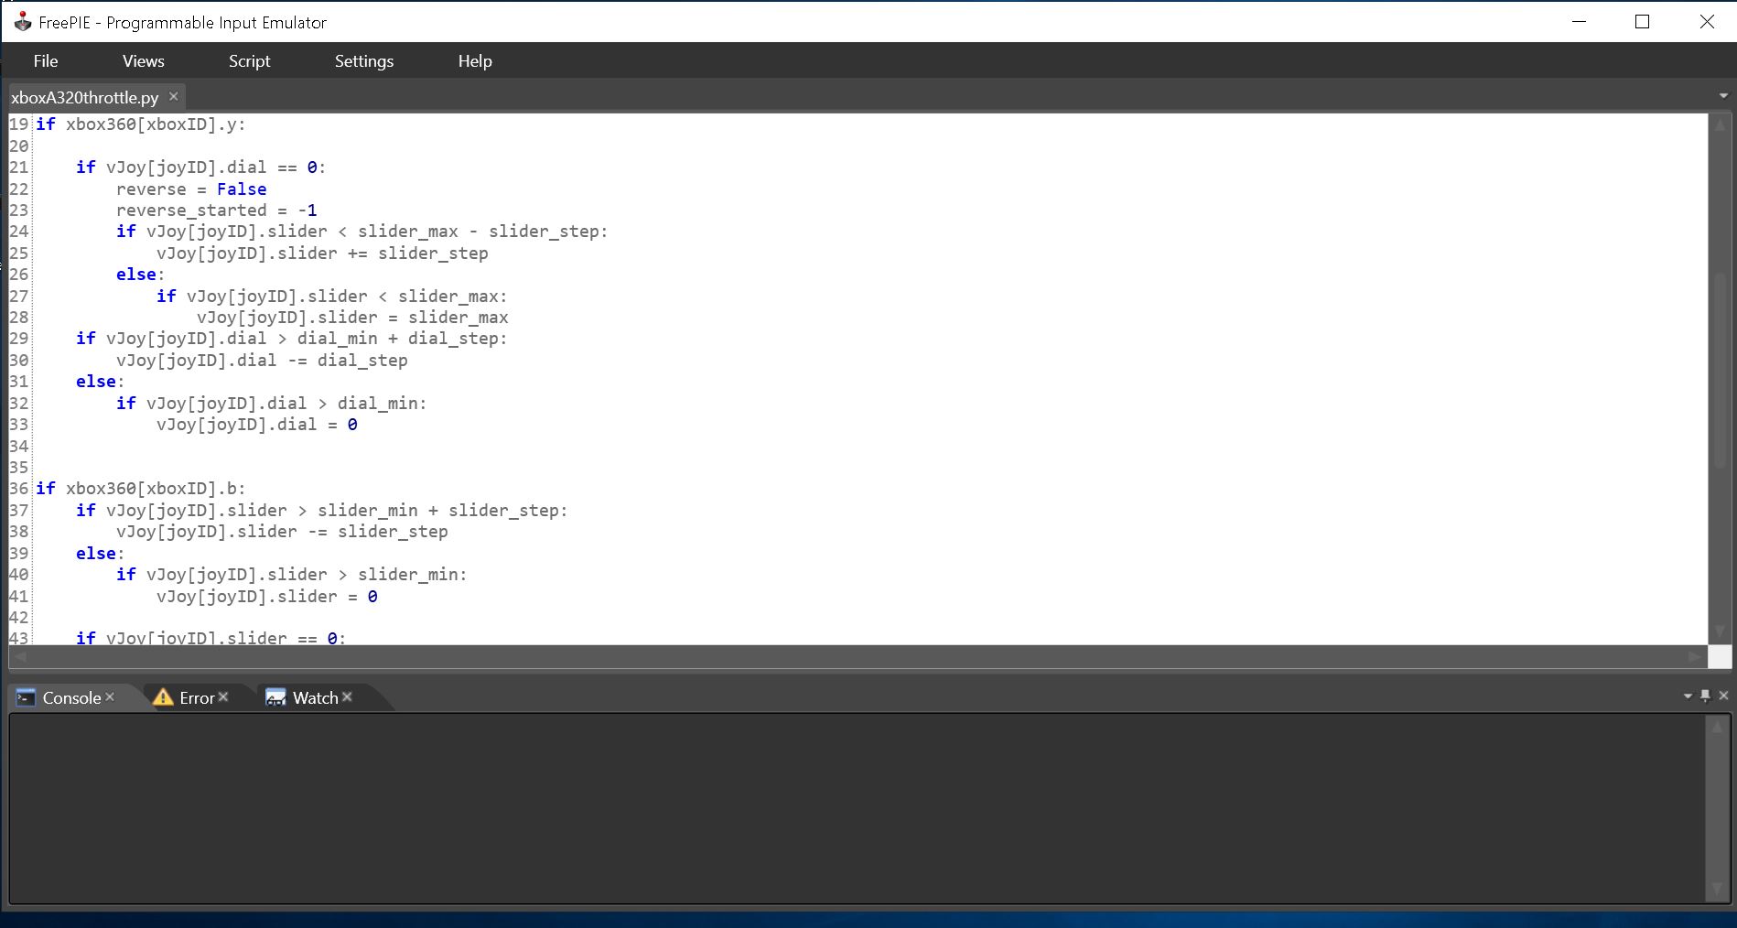Close the bottom tool panel
Screen dimensions: 1737x928
point(1723,696)
